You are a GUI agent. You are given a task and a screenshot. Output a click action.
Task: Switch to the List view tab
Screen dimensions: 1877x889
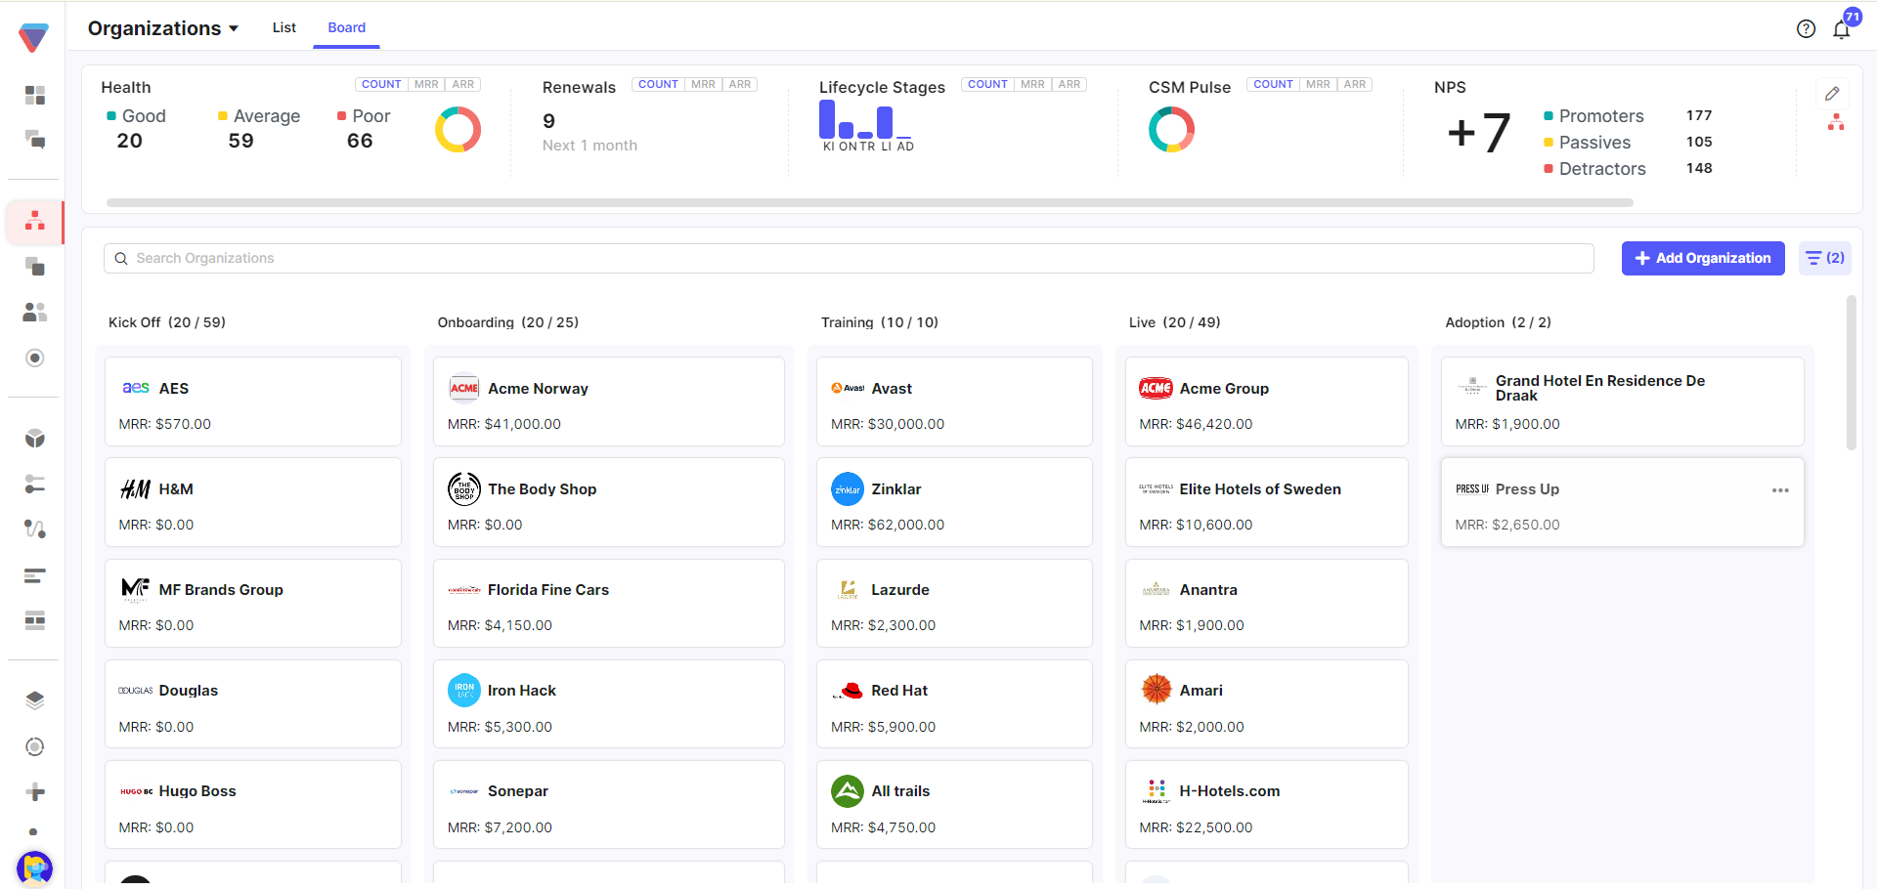pos(284,27)
